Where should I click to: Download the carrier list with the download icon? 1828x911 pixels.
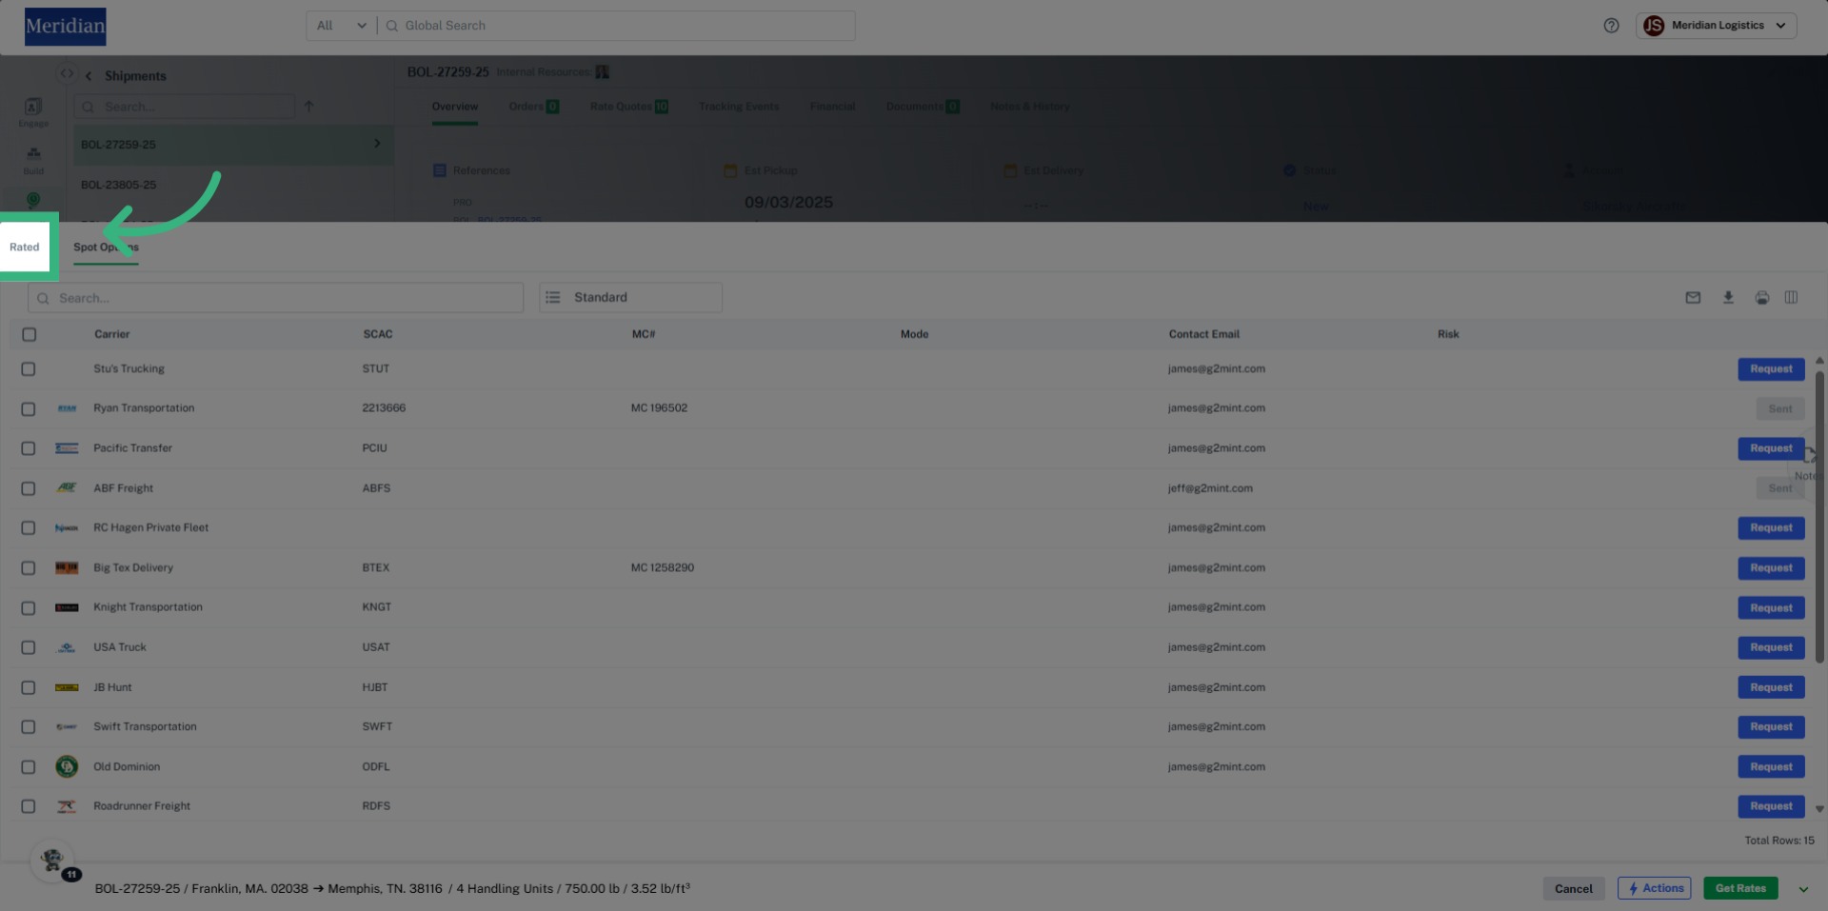coord(1728,298)
